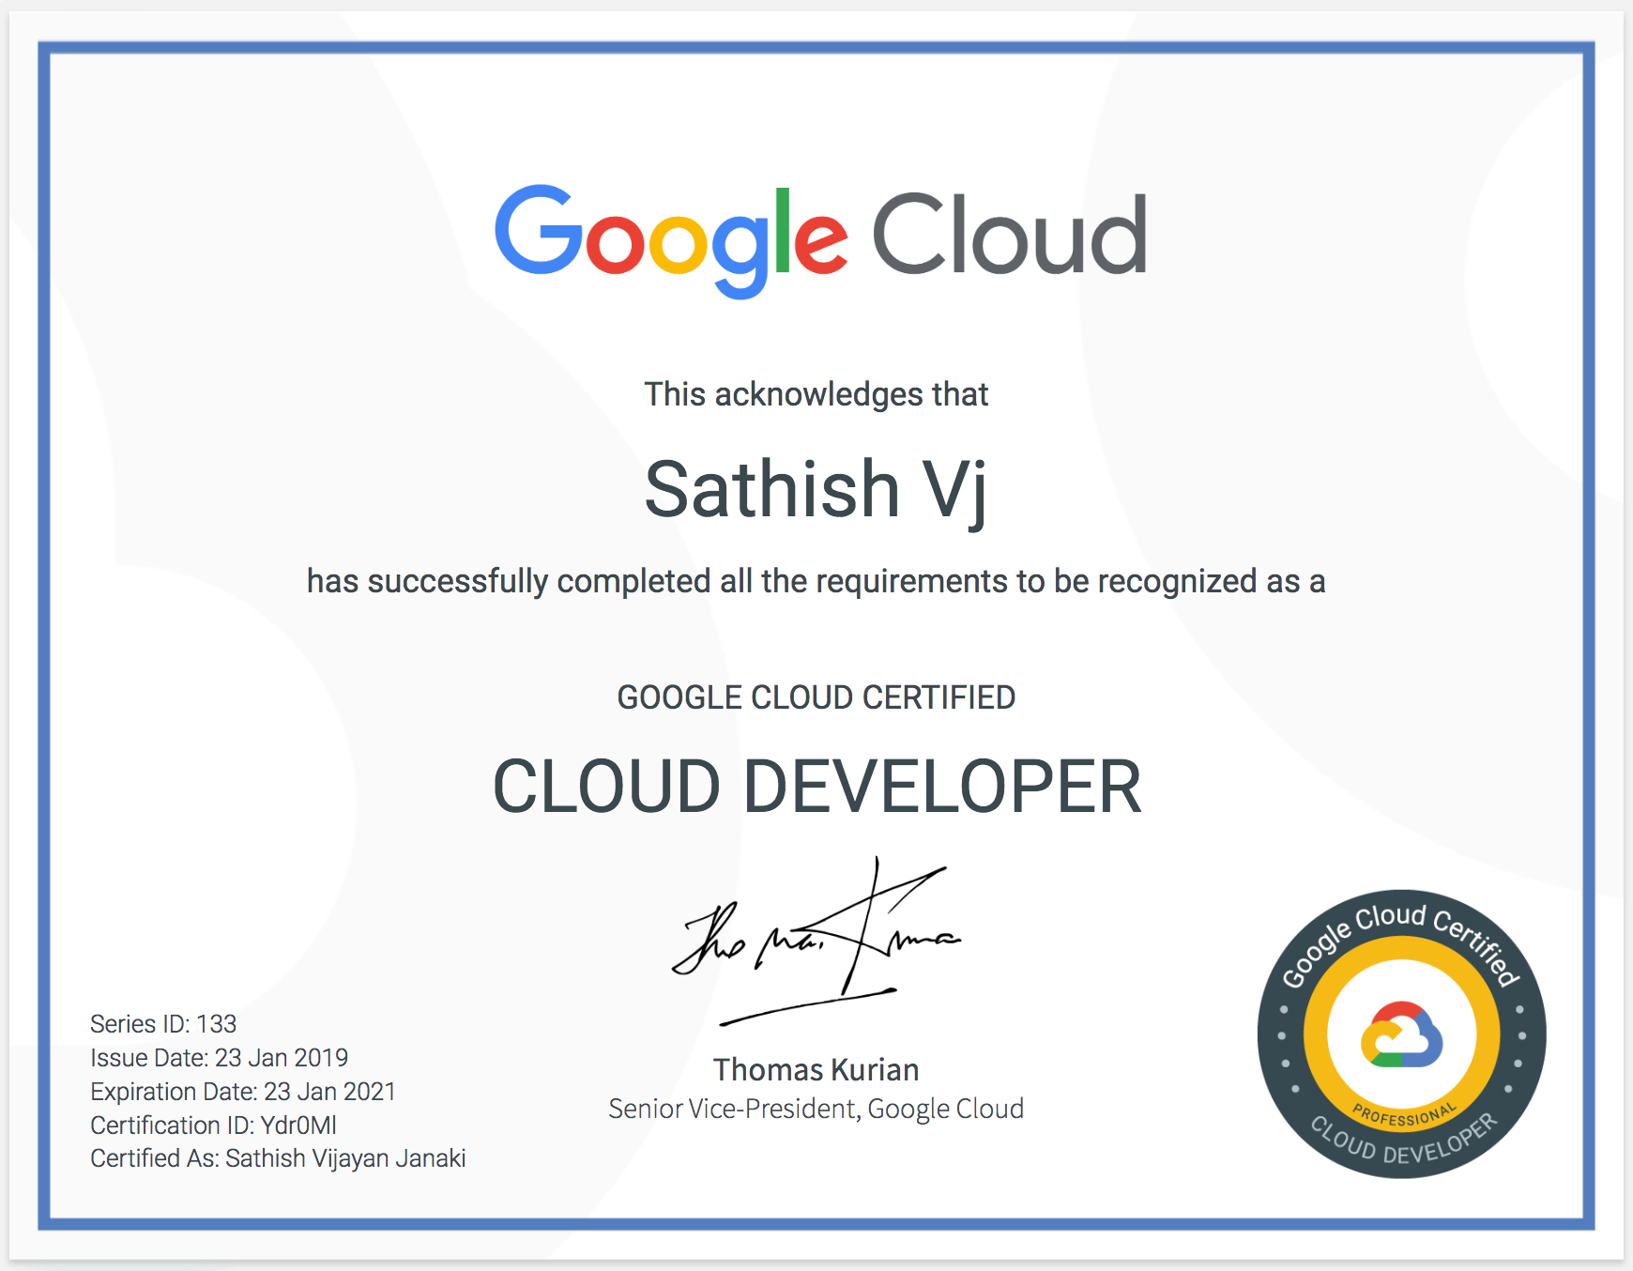Click Thomas Kurian's handwritten signature

816,940
